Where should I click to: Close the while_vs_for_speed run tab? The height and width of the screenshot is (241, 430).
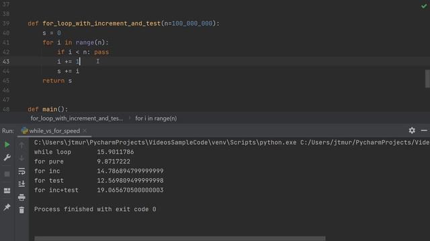[x=85, y=131]
